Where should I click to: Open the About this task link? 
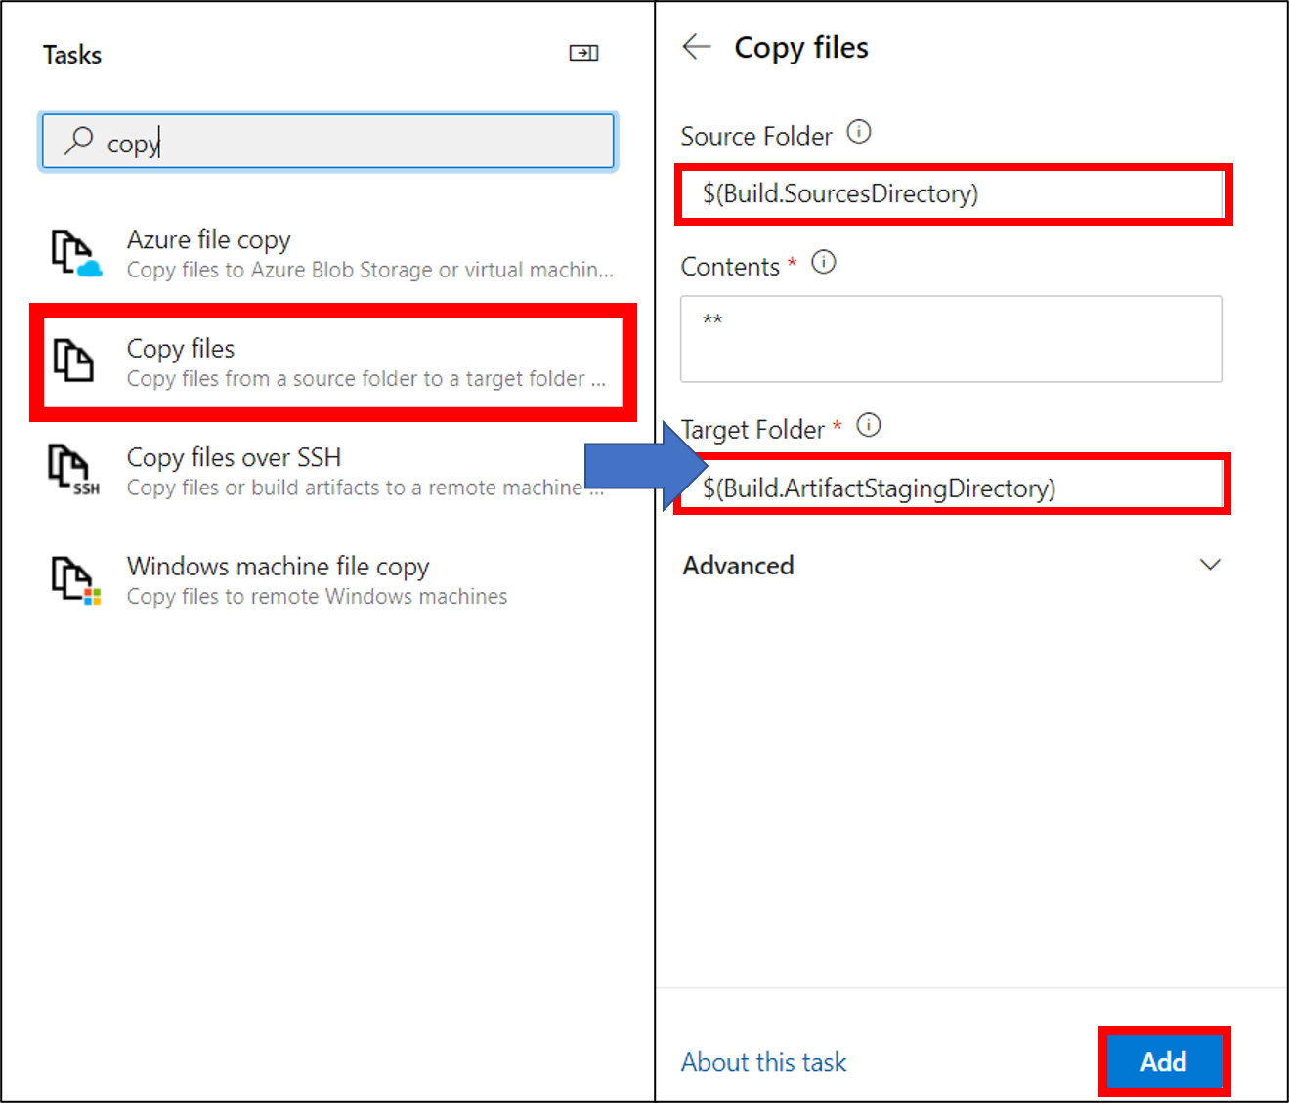[763, 1062]
